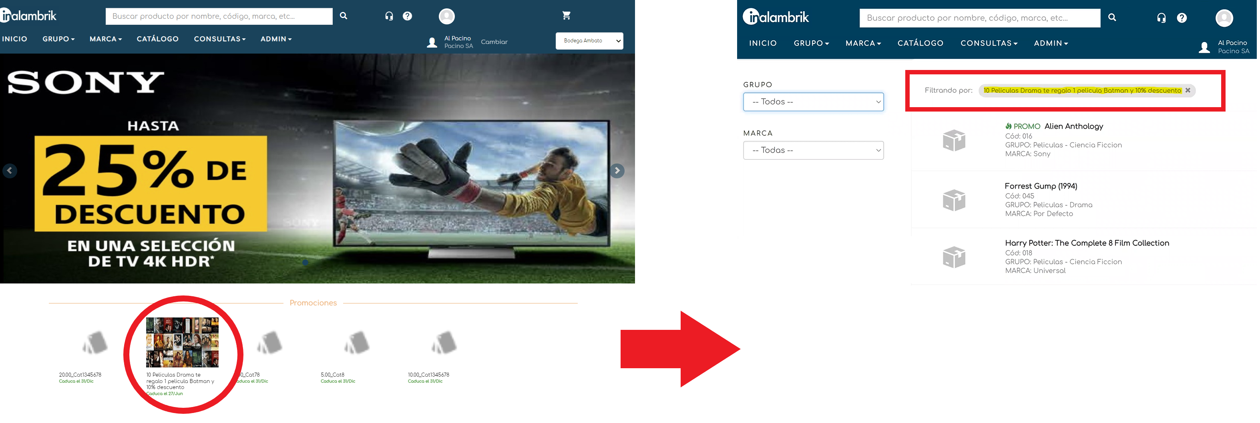
Task: Open CATÁLOGO on the home page nav
Action: (x=157, y=39)
